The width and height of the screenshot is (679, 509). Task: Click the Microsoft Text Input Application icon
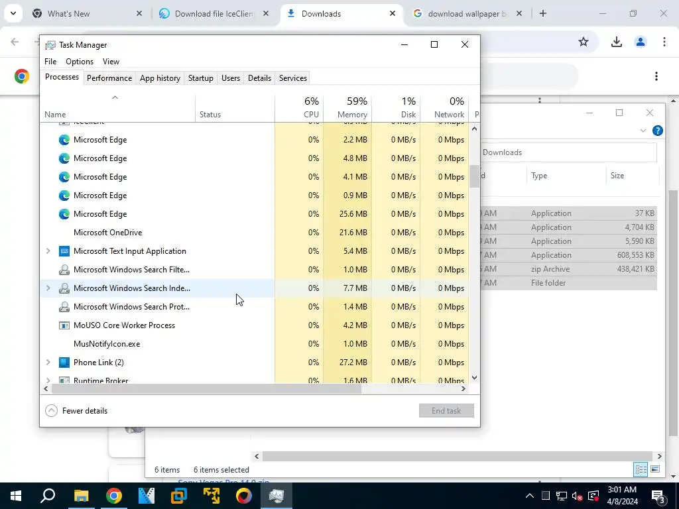point(64,251)
